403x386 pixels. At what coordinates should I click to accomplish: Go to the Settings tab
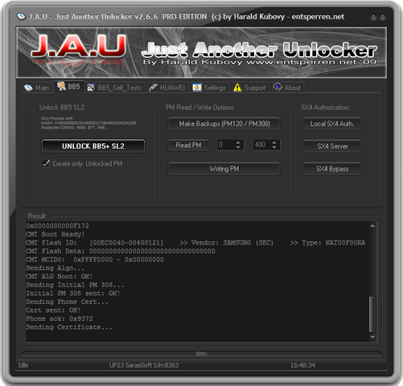pos(210,88)
